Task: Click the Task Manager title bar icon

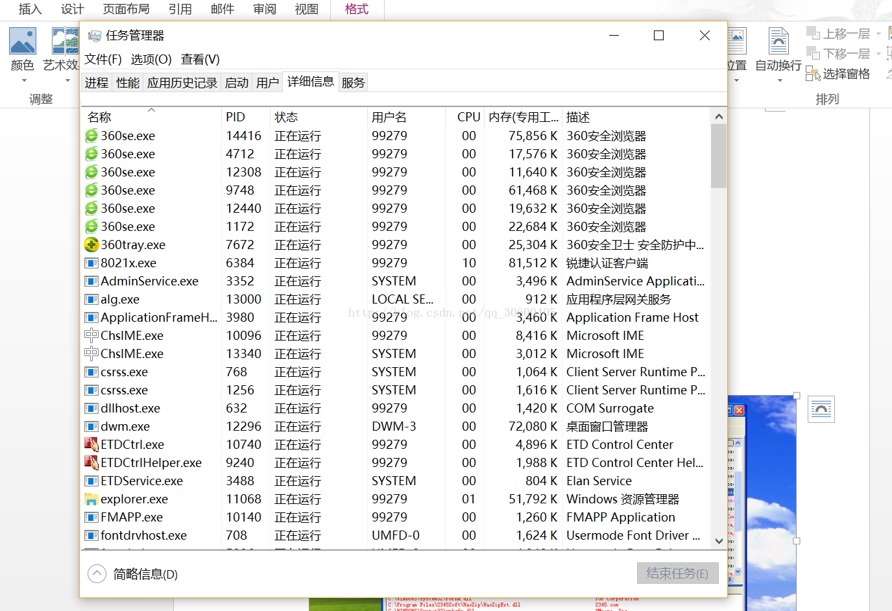Action: click(x=95, y=36)
